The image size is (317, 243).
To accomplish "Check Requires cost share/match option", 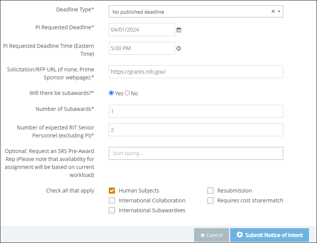I will coord(210,200).
